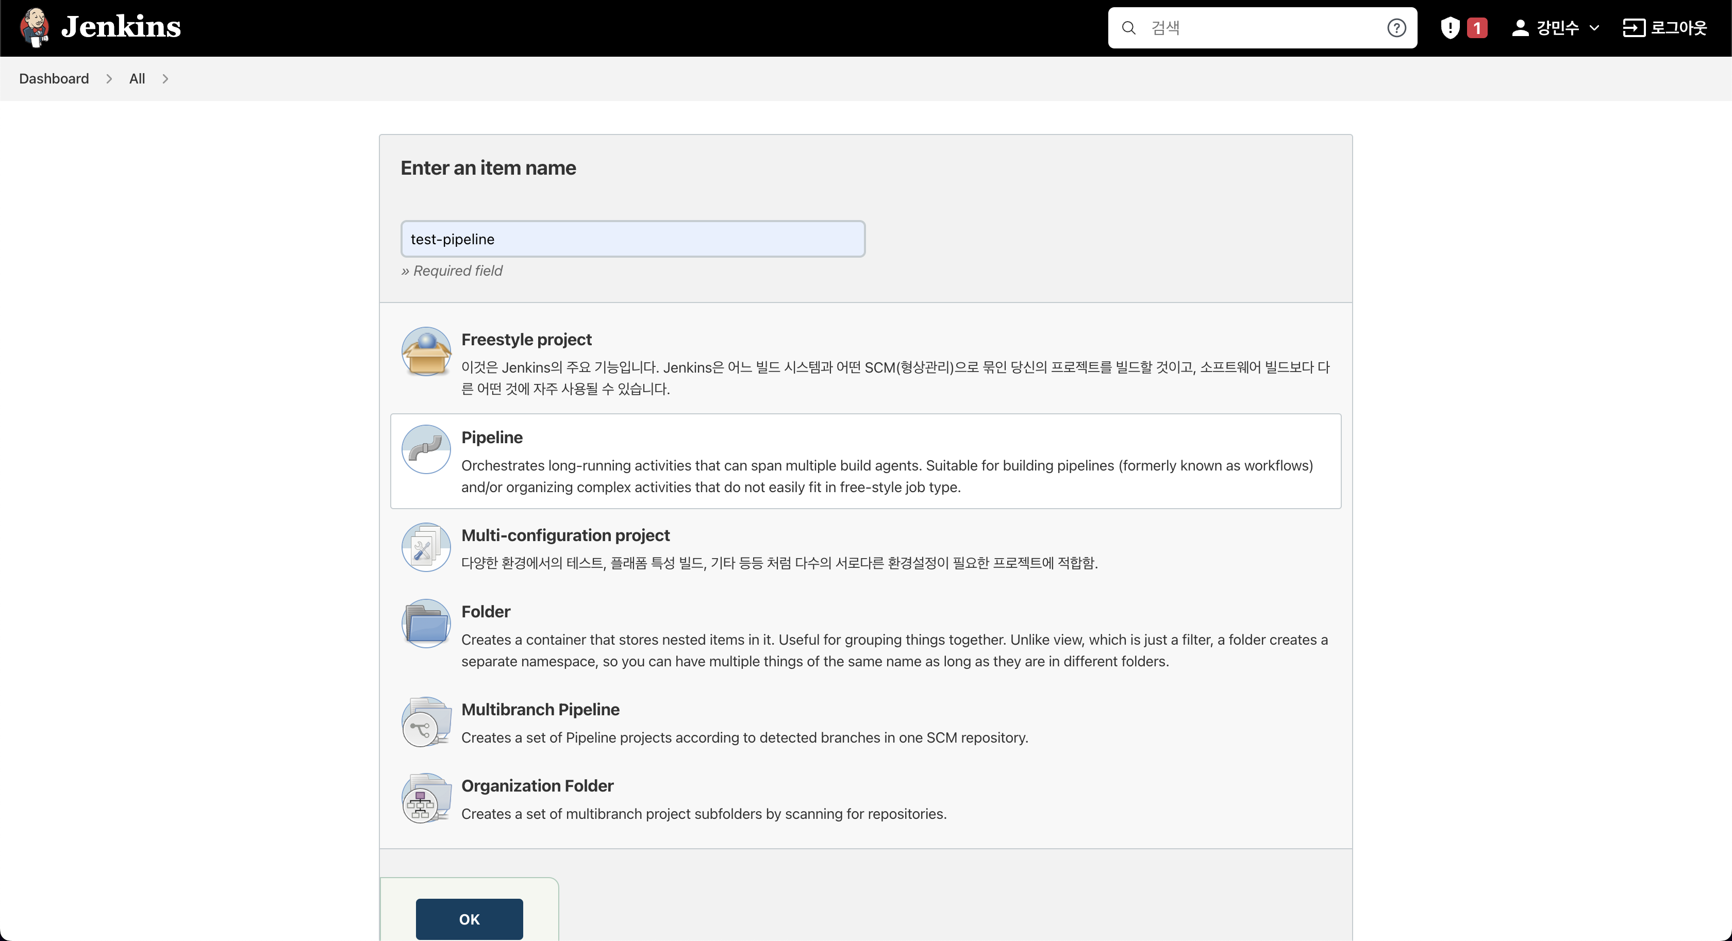Select the Freestyle project box icon
The width and height of the screenshot is (1732, 941).
coord(426,351)
